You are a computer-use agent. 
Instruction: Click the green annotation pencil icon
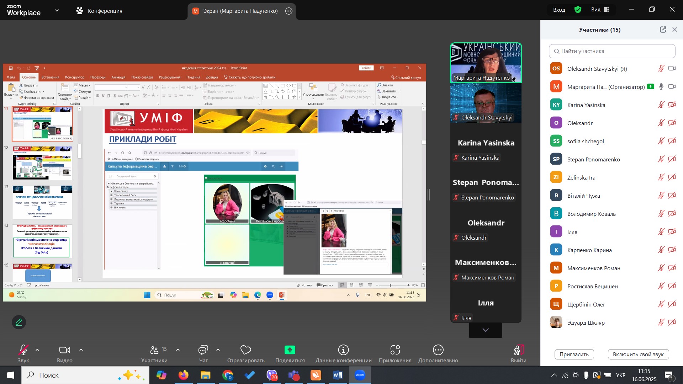pos(19,322)
